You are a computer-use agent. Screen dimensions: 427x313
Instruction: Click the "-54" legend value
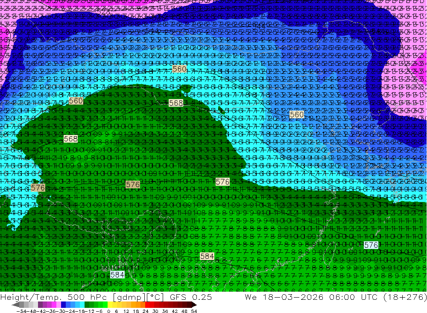[21, 311]
